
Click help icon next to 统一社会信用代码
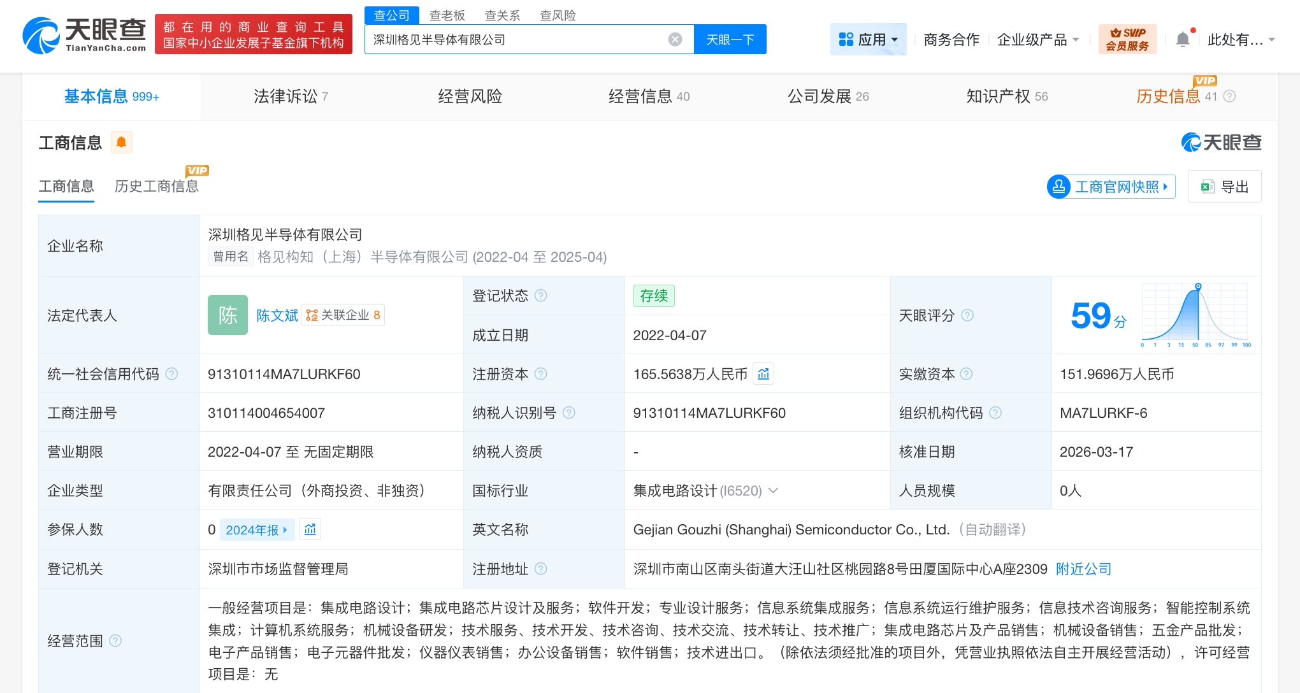click(171, 374)
